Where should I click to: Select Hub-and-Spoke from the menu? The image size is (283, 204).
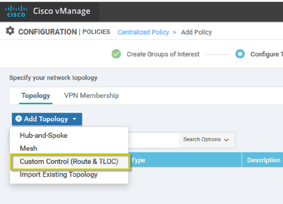click(x=43, y=135)
